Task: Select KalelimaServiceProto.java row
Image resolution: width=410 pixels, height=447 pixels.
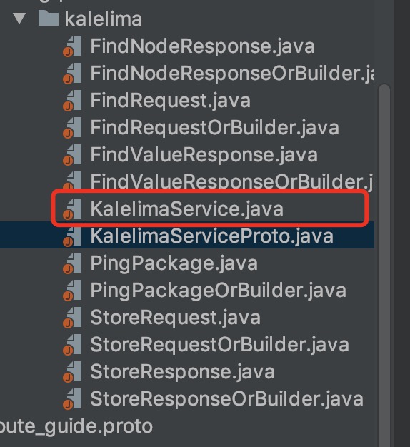Action: [187, 236]
